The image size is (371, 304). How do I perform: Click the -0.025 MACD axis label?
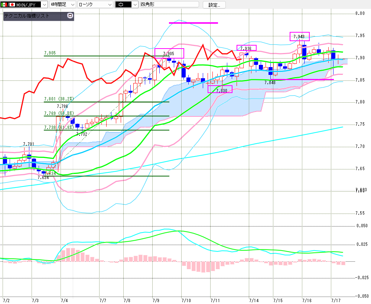pyautogui.click(x=362, y=278)
